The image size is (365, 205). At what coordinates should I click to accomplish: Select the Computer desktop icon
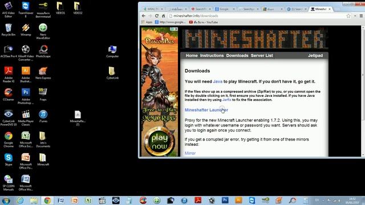tap(112, 51)
